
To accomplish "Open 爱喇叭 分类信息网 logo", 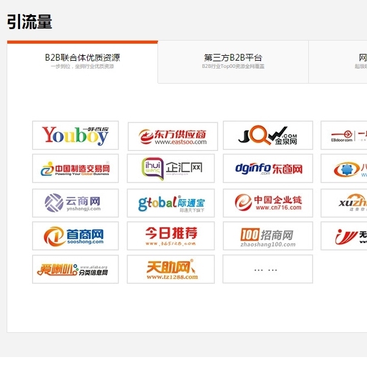I will (75, 269).
